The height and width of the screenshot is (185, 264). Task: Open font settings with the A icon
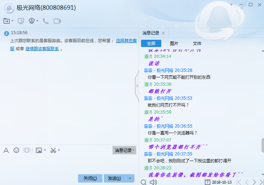pos(6,150)
